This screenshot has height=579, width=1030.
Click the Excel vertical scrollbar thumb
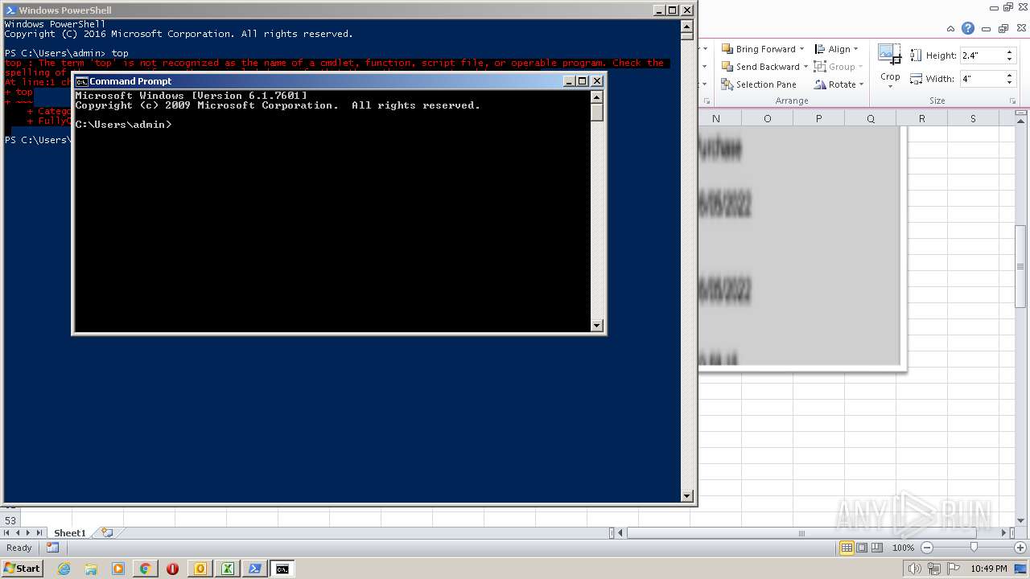tap(1020, 267)
